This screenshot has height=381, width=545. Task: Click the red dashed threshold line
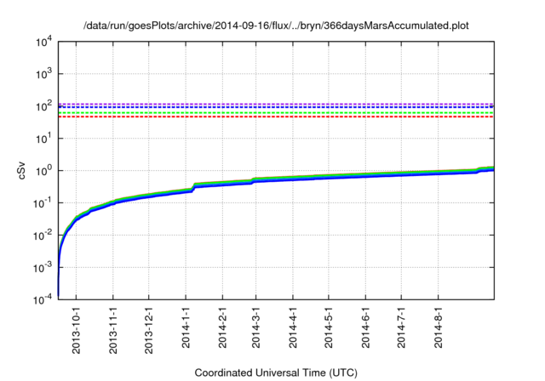click(x=276, y=117)
